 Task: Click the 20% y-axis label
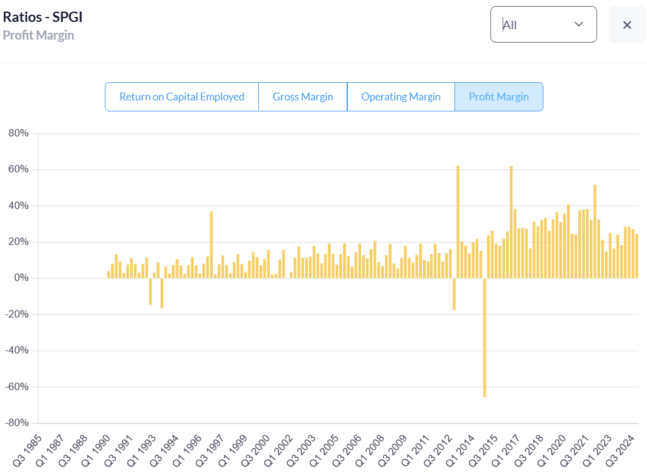point(18,242)
